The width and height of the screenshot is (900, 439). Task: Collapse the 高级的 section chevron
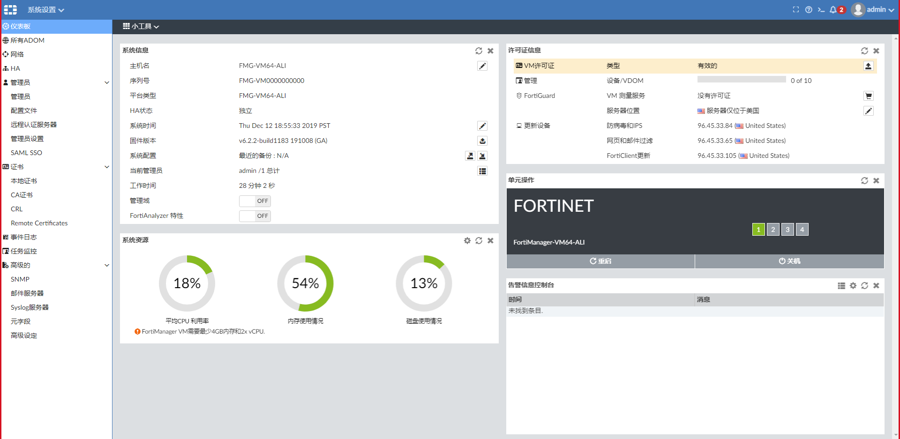pyautogui.click(x=107, y=265)
